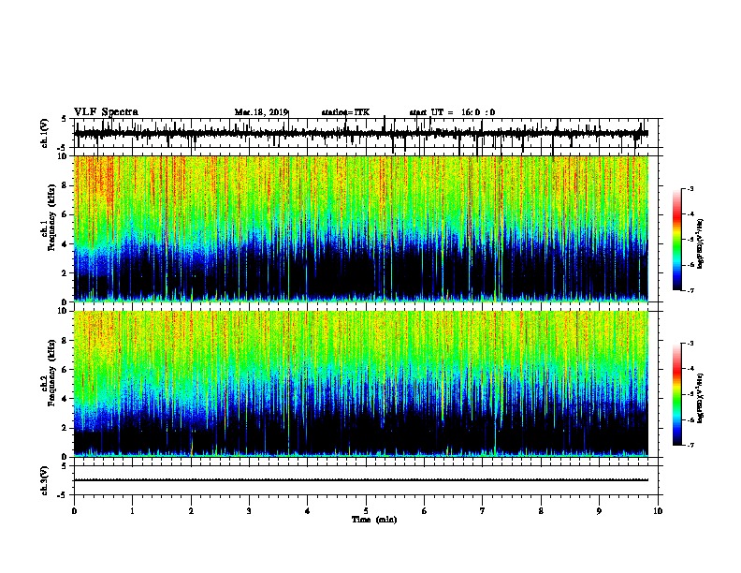Click the "2" kHz tick on ch.2 spectrogram

(65, 428)
